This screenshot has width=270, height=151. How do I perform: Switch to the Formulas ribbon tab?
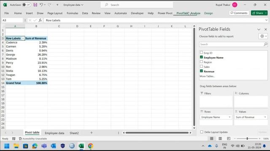pos(72,13)
